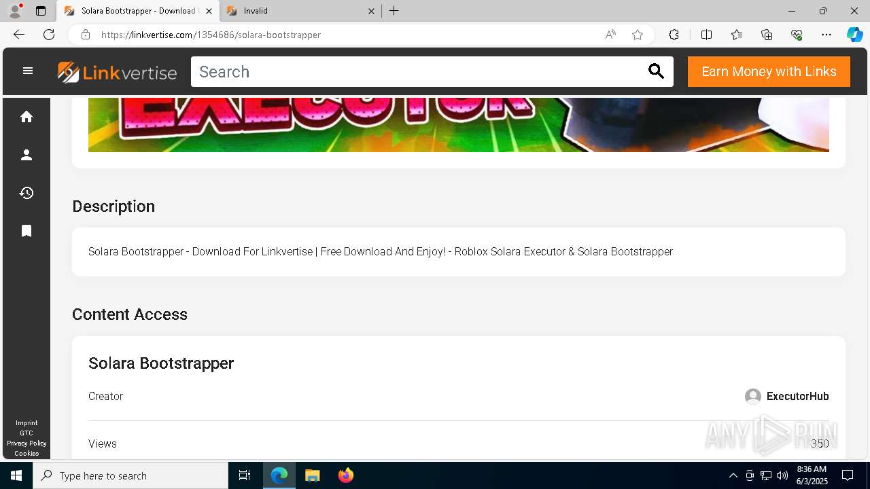
Task: Click the Solara Bootstrapper title
Action: coord(161,363)
